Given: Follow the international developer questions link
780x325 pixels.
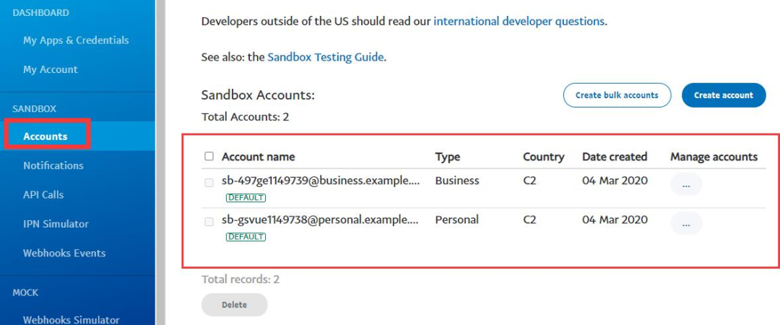Looking at the screenshot, I should point(519,21).
